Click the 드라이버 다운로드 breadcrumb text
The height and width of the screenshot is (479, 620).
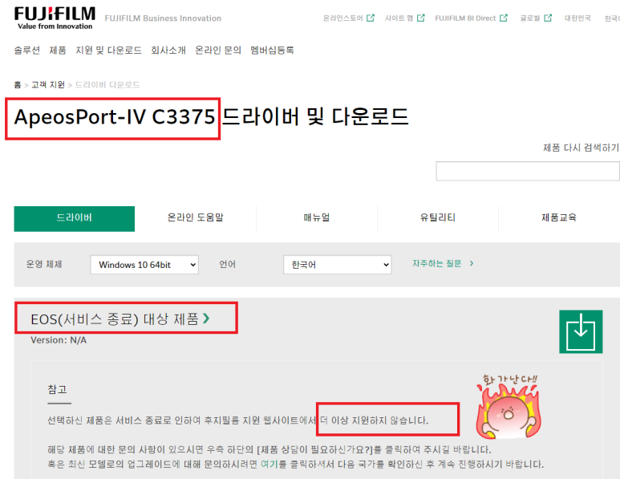(x=107, y=84)
